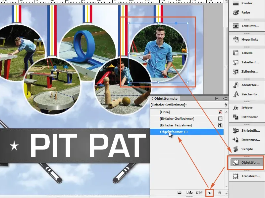Open the Tabellenformate panel
Image resolution: width=265 pixels, height=198 pixels.
(x=246, y=62)
